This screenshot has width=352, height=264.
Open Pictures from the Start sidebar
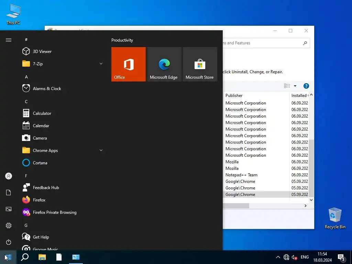(x=9, y=209)
